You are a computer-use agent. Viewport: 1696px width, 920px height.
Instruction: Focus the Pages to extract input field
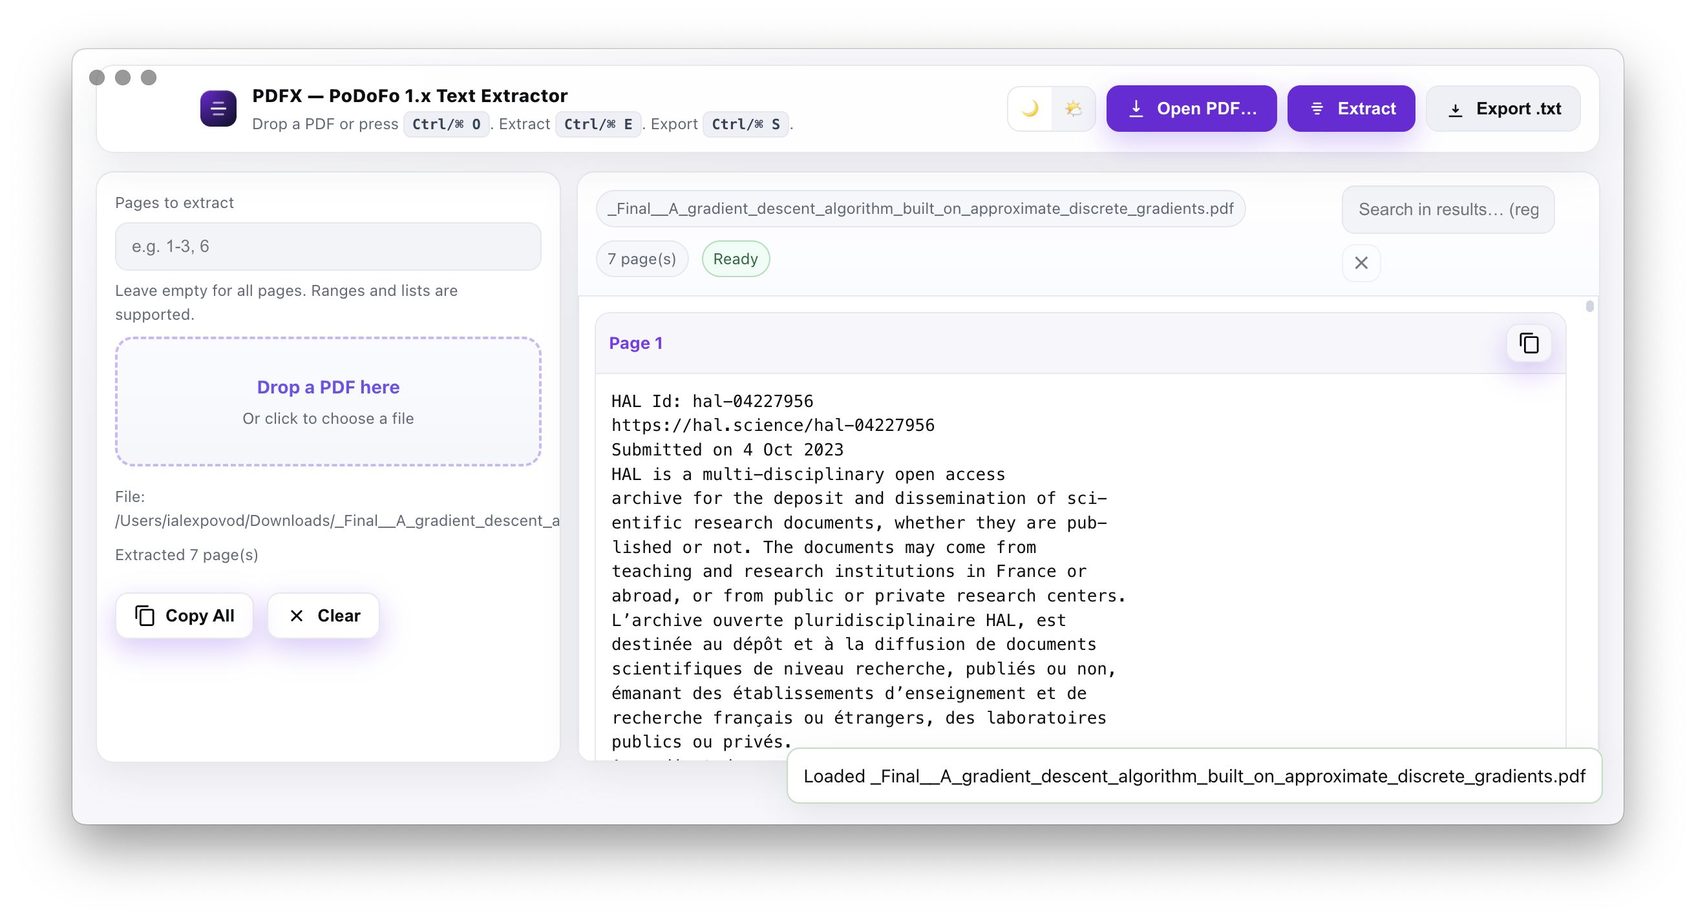tap(328, 246)
